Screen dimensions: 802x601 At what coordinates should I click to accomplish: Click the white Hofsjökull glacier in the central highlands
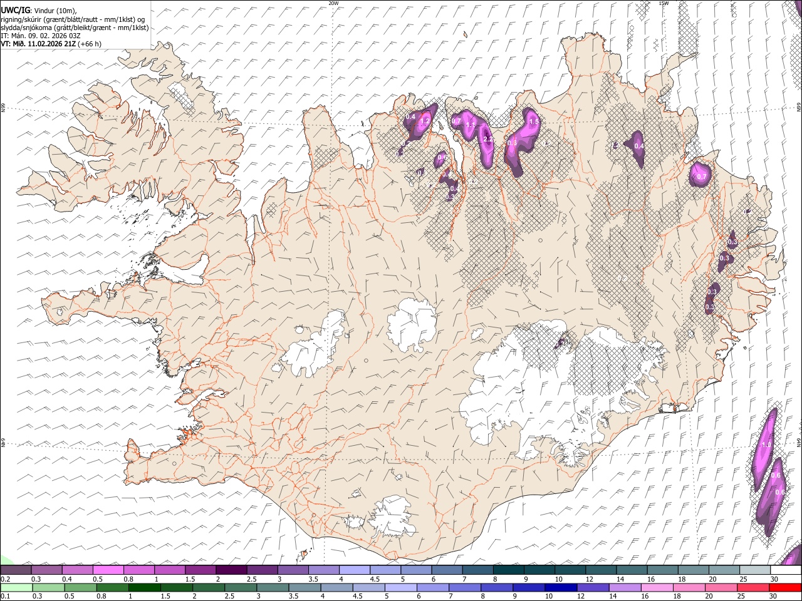(x=412, y=325)
